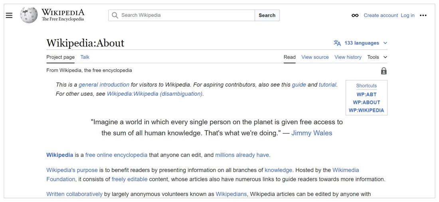Viewport: 439px width, 202px height.
Task: Select the View source tab
Action: click(315, 57)
